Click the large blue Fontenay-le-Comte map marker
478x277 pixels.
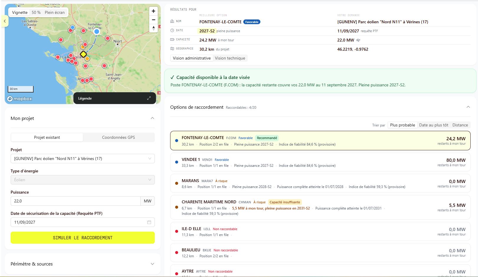point(97,31)
